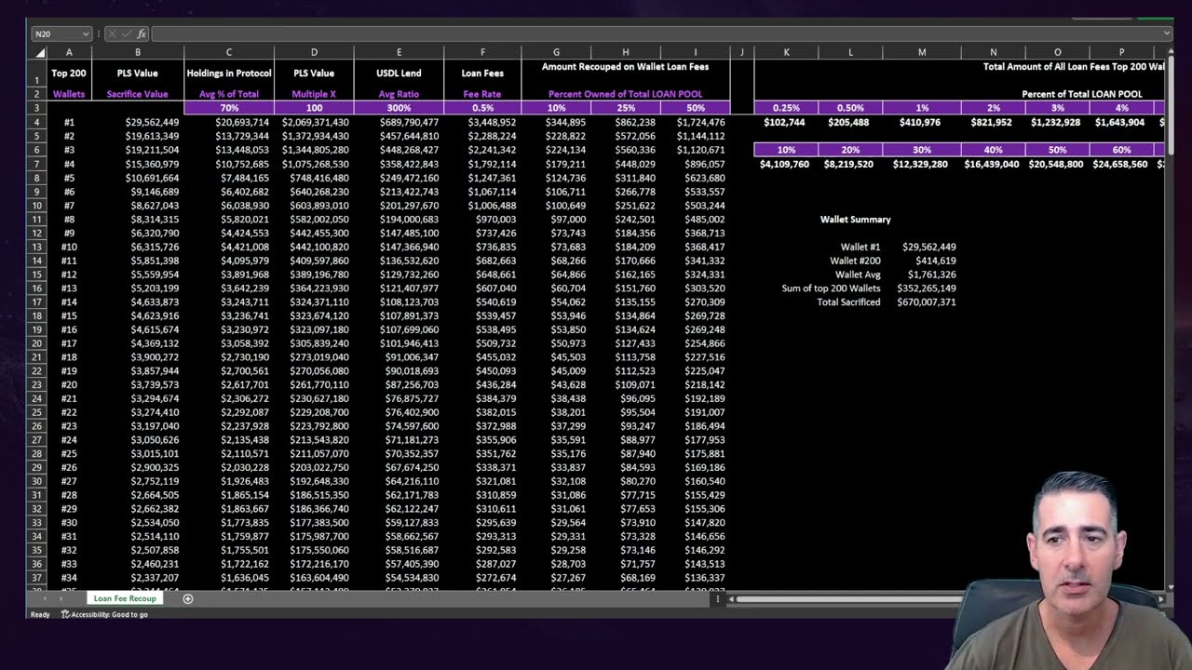Click the Total Sacrificed value $670,007,371
The height and width of the screenshot is (670, 1192).
tap(922, 301)
